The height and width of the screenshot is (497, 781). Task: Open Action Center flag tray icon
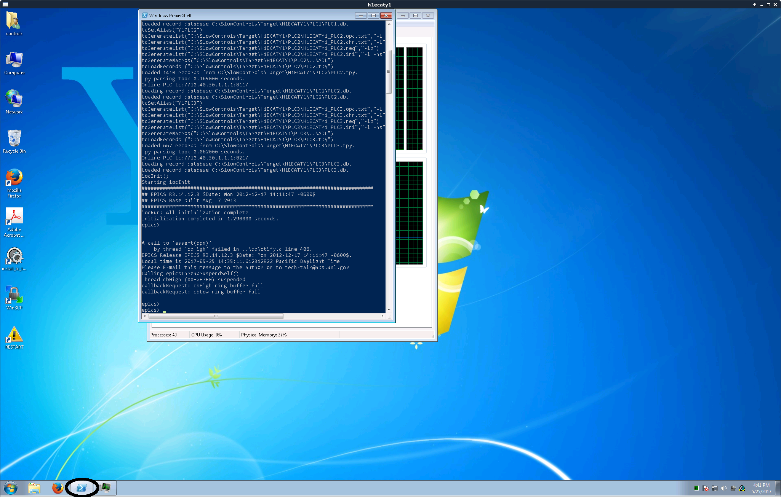pyautogui.click(x=706, y=488)
